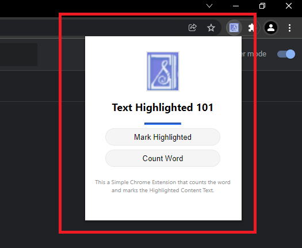Click the dark search field at left
This screenshot has width=302, height=248.
[18, 55]
